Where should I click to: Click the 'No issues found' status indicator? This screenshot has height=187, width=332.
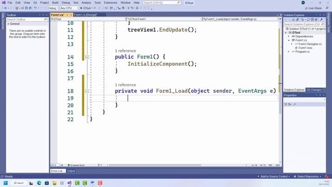(x=76, y=165)
